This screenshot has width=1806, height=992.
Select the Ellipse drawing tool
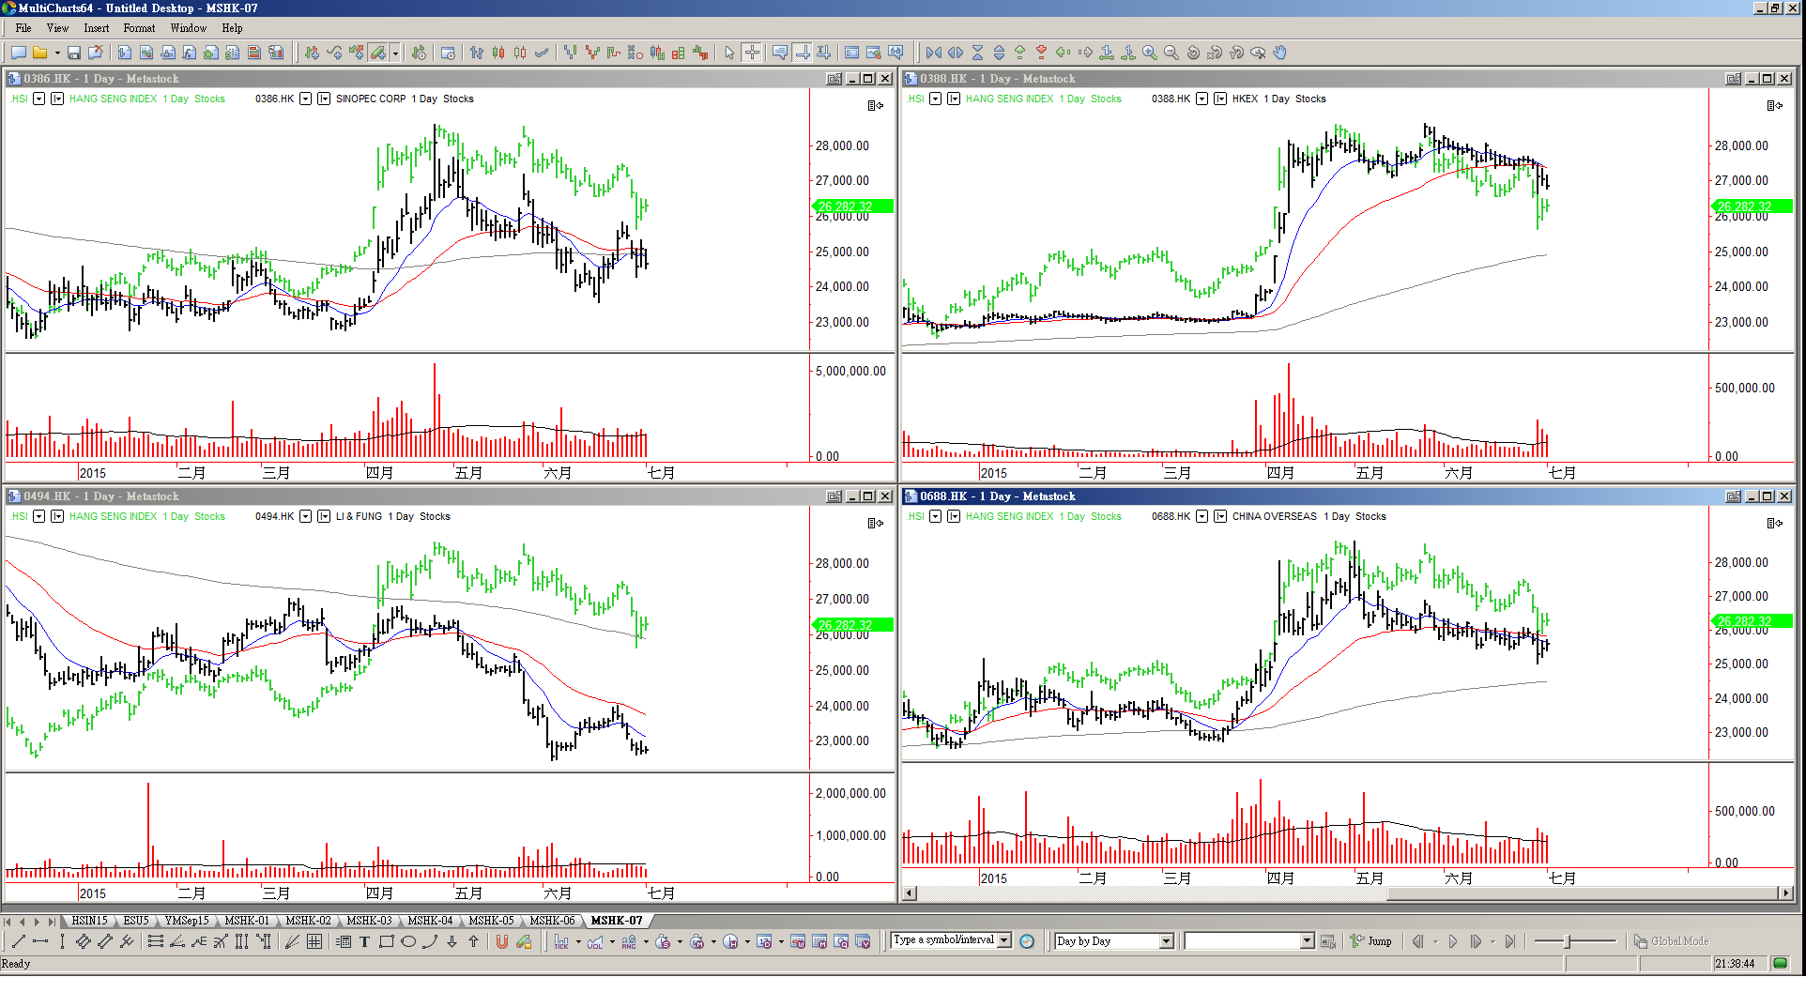408,942
